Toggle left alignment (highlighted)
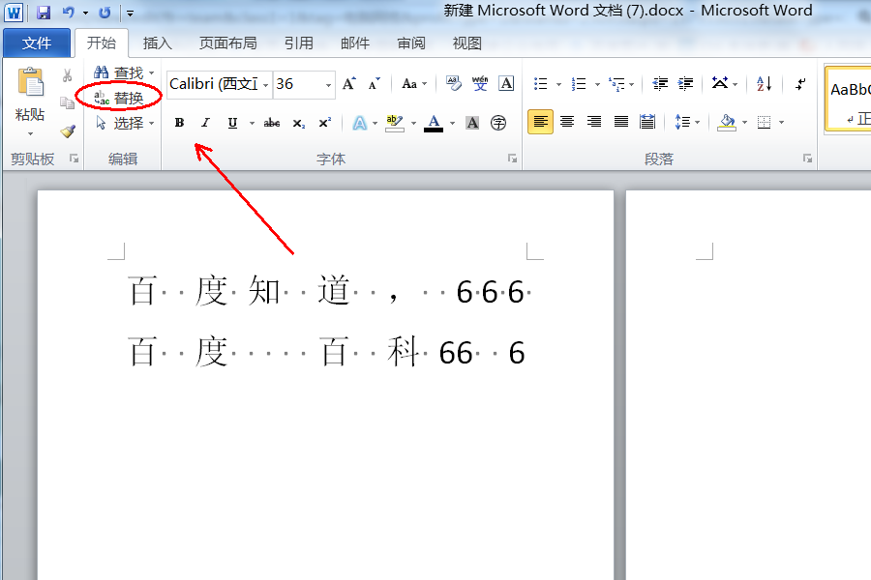This screenshot has height=580, width=871. pos(540,122)
